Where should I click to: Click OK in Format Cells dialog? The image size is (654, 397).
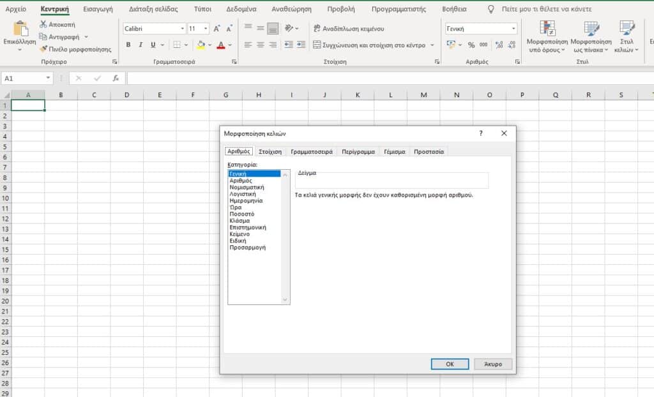(450, 364)
